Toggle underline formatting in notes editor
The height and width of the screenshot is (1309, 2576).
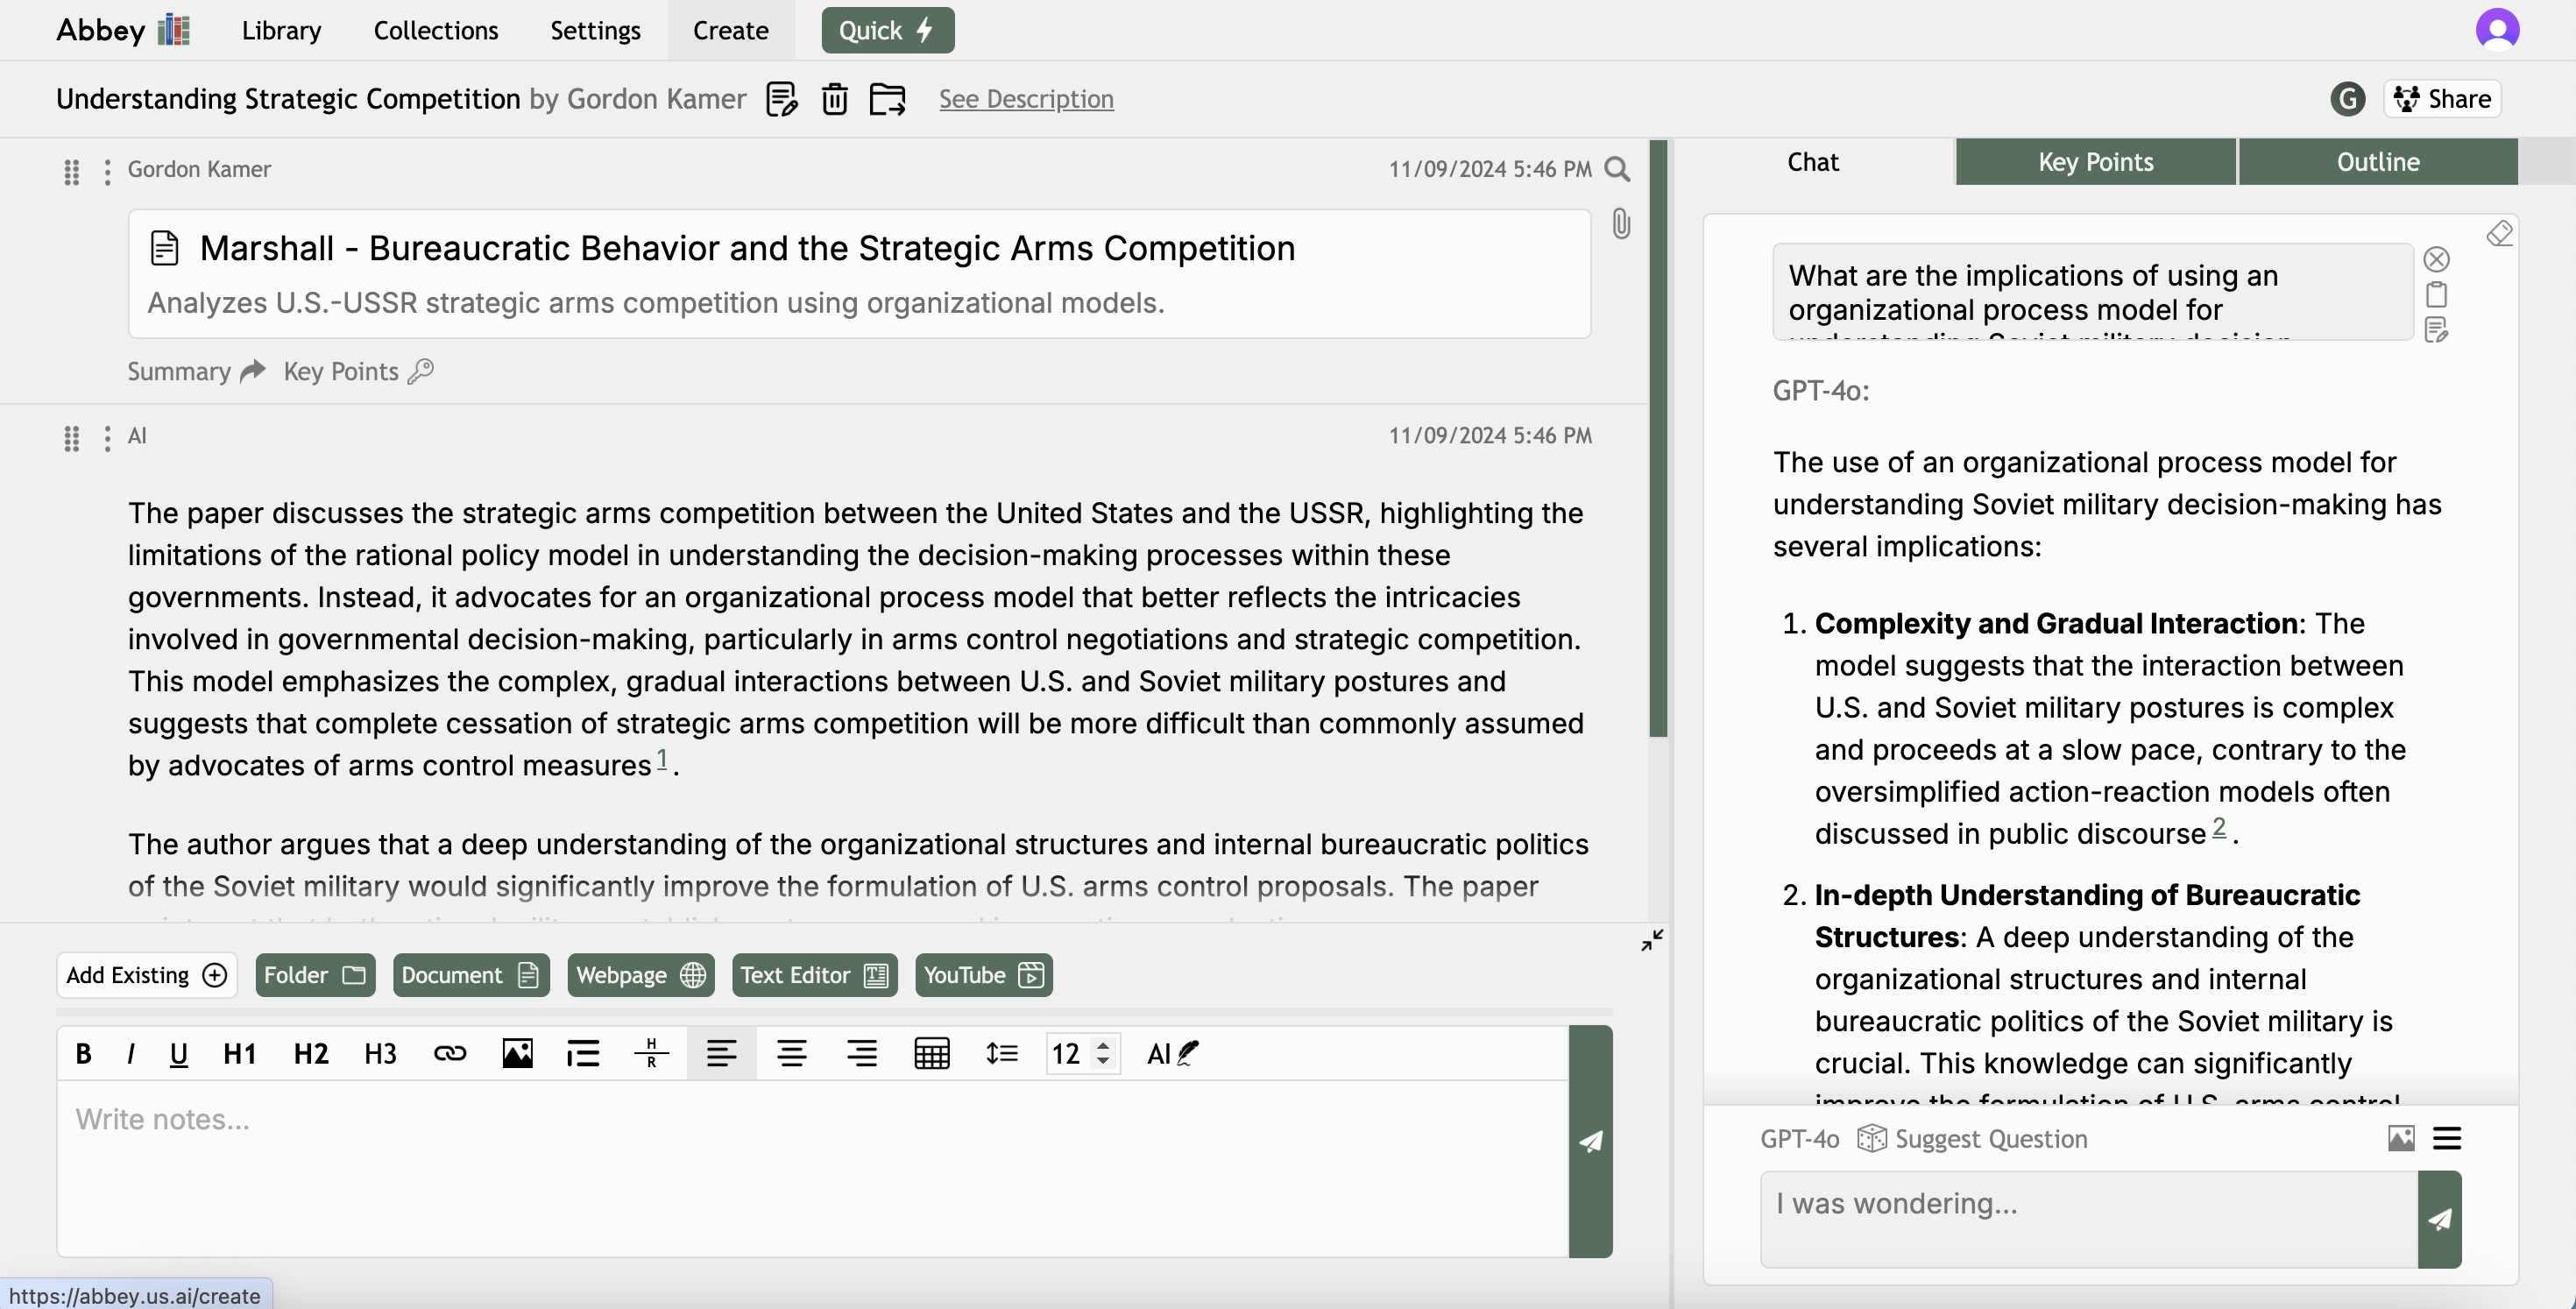point(179,1053)
